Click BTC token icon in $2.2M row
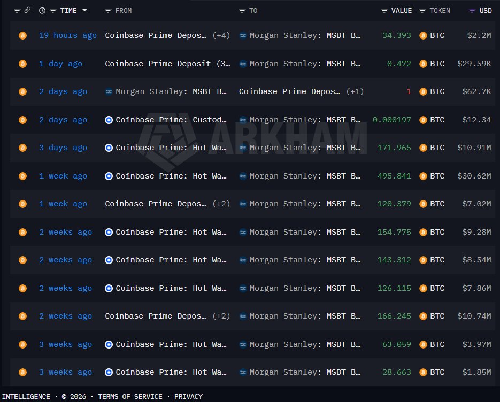 [x=423, y=35]
